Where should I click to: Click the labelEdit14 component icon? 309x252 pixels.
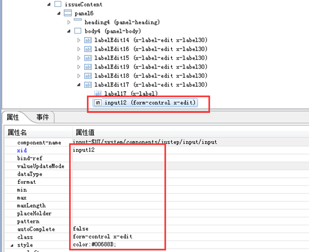click(88, 40)
